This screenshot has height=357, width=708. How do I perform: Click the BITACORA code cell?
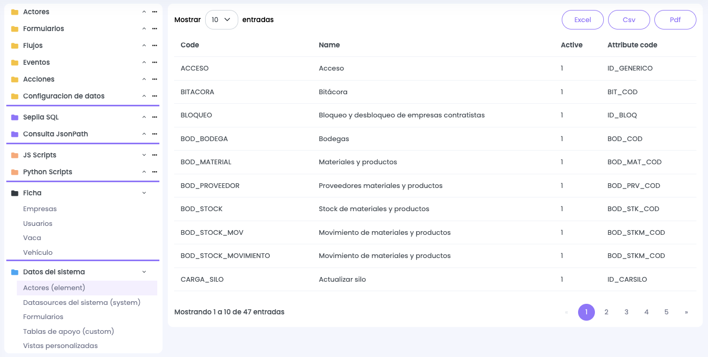(x=197, y=92)
